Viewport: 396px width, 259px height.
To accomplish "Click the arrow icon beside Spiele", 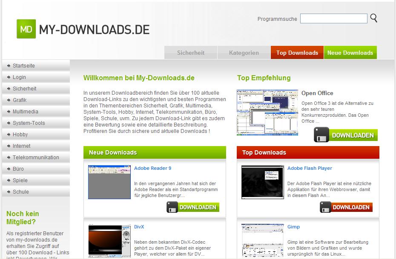I will (8, 180).
